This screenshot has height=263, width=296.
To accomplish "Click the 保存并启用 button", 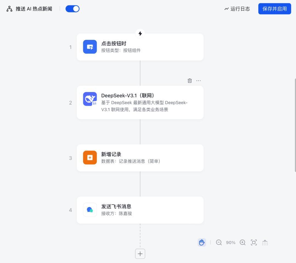I will [274, 9].
